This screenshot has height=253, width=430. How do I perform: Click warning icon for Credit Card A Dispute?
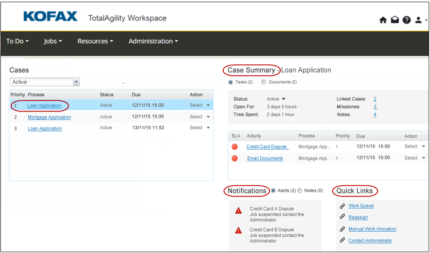click(238, 211)
